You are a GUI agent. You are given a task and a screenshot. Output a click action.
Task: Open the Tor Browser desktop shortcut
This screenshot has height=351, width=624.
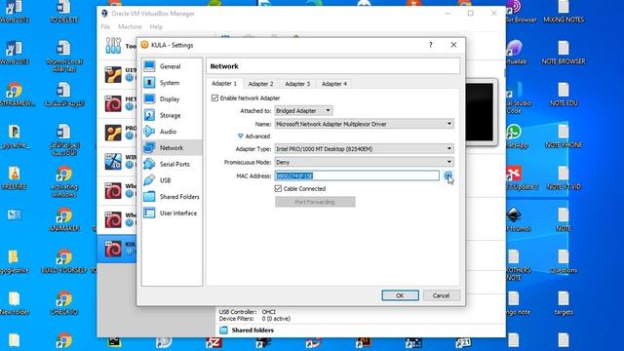[x=518, y=12]
